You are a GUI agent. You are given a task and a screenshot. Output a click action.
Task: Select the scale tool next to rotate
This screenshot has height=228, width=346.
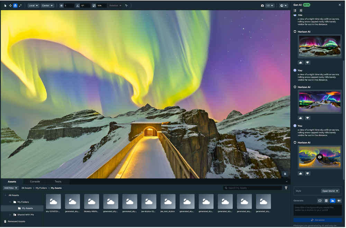tap(20, 6)
